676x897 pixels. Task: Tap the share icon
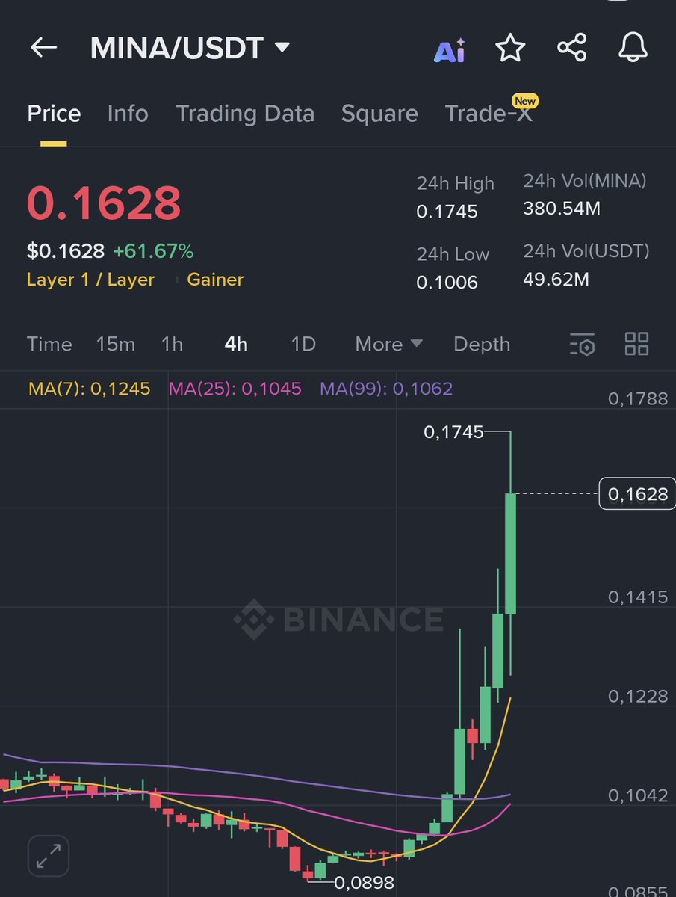pos(571,48)
